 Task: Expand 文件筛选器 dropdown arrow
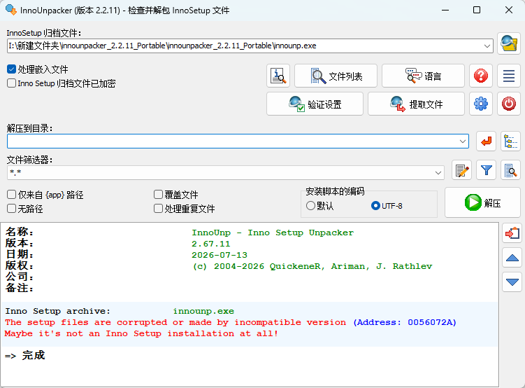point(438,173)
